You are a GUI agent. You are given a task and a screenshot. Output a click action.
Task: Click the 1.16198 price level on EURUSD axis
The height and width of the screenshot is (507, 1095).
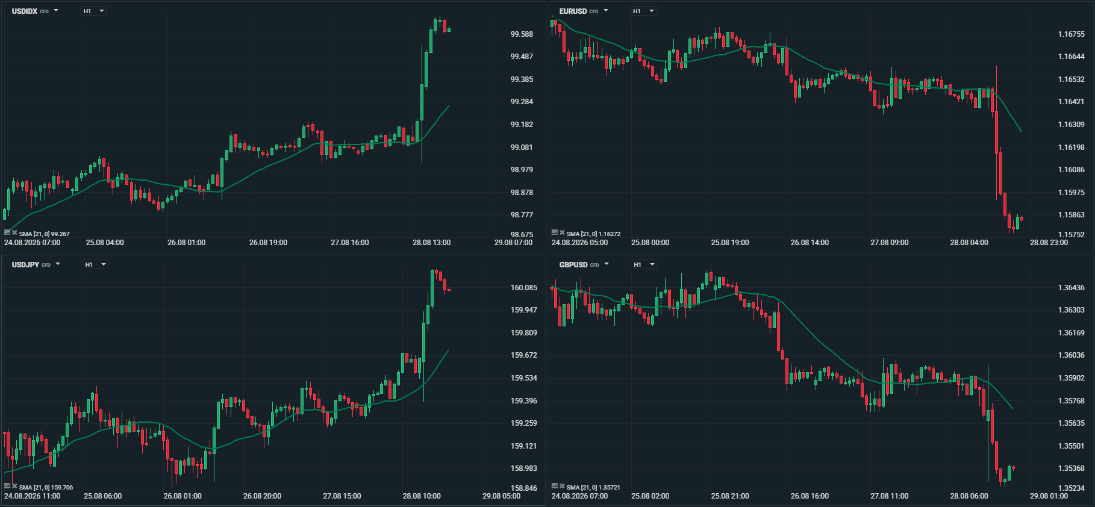point(1071,148)
